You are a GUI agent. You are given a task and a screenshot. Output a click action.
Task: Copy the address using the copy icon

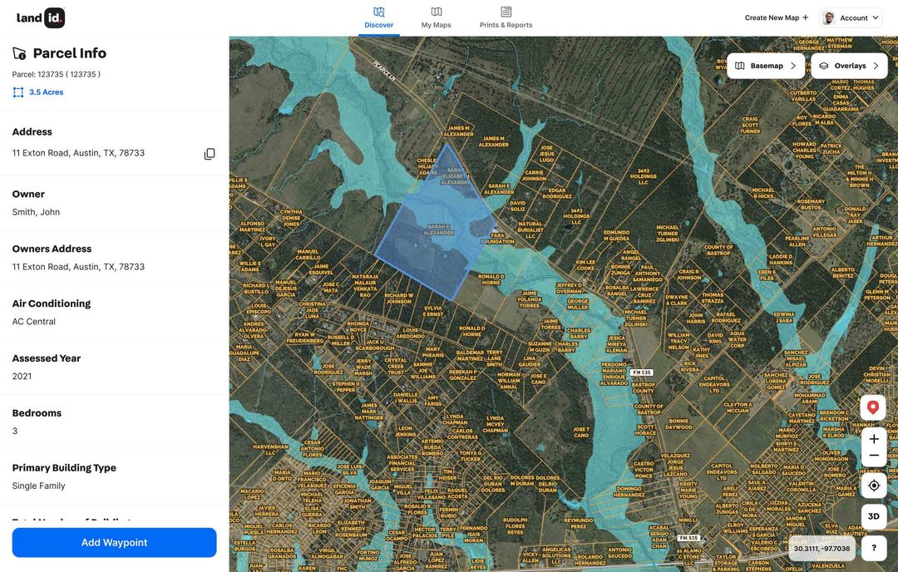(210, 153)
